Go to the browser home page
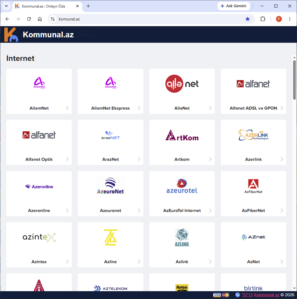The height and width of the screenshot is (299, 297). tap(40, 19)
